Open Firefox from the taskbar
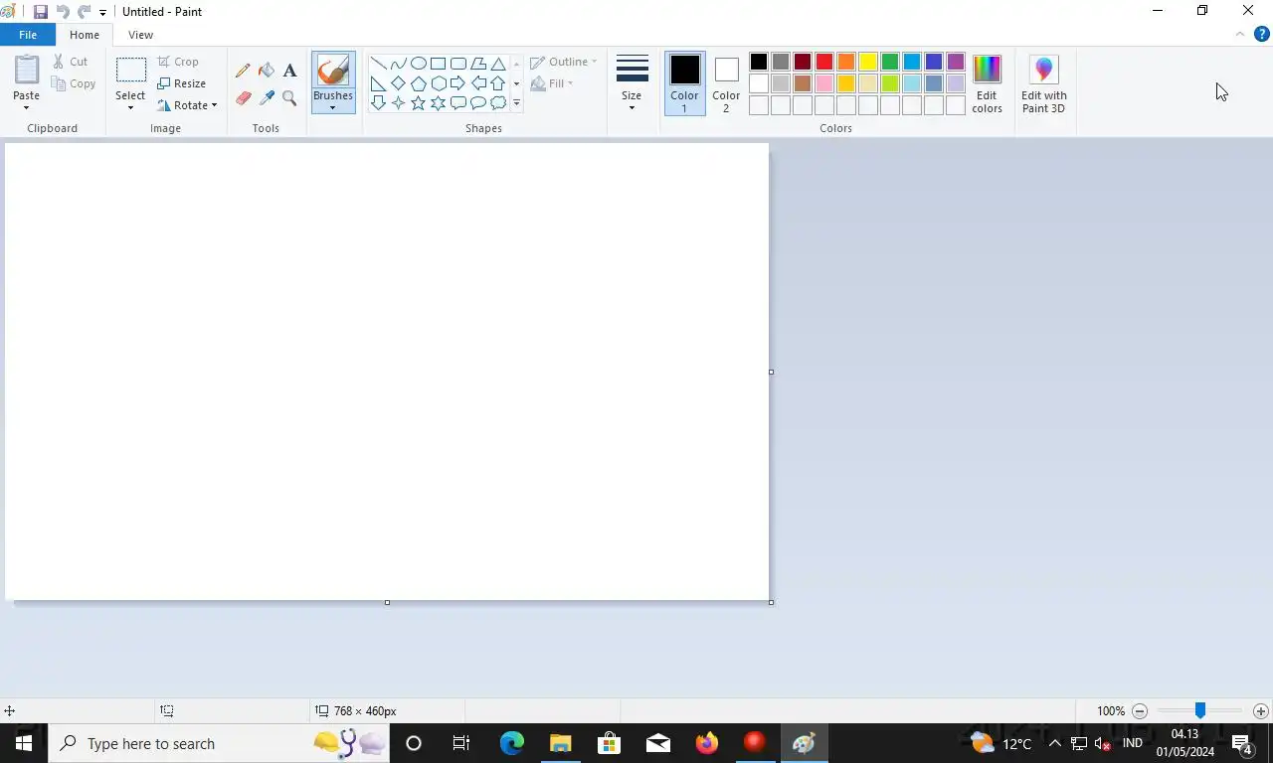1273x763 pixels. click(707, 743)
